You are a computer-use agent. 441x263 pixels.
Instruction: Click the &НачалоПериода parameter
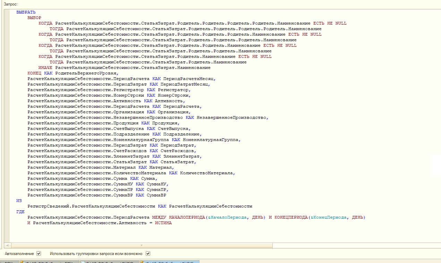coord(227,217)
